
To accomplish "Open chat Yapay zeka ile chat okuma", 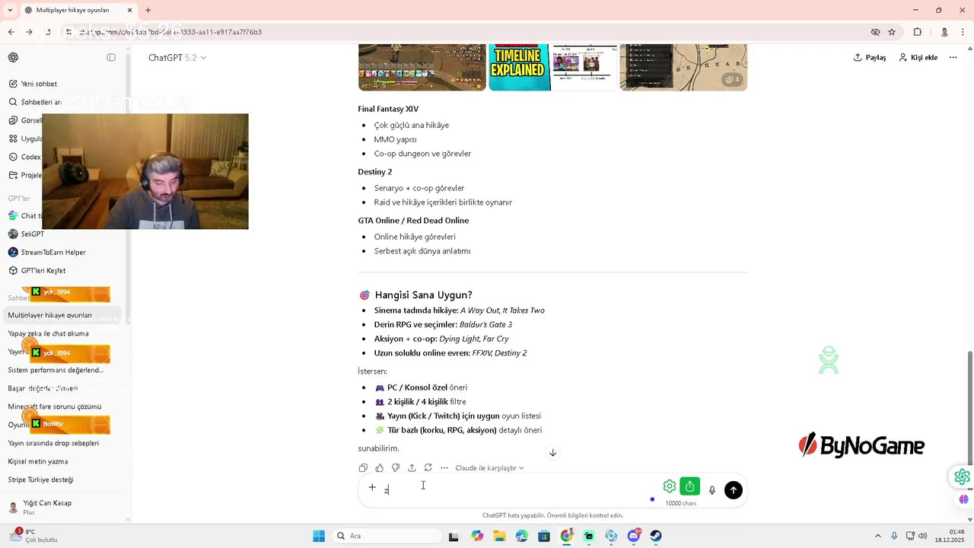I will (x=48, y=333).
